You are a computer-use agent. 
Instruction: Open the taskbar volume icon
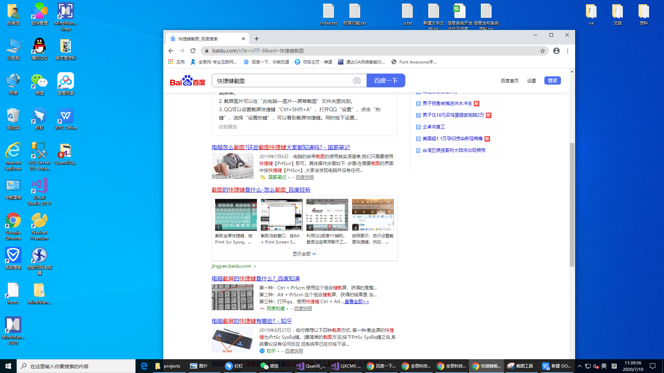point(596,366)
